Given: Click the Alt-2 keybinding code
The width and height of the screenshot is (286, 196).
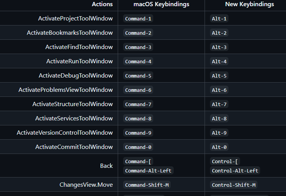Looking at the screenshot, I should 219,33.
